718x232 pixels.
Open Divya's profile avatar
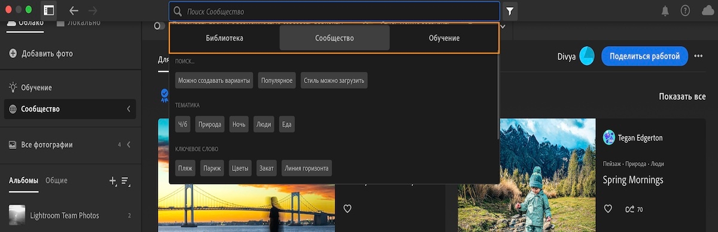coord(587,56)
